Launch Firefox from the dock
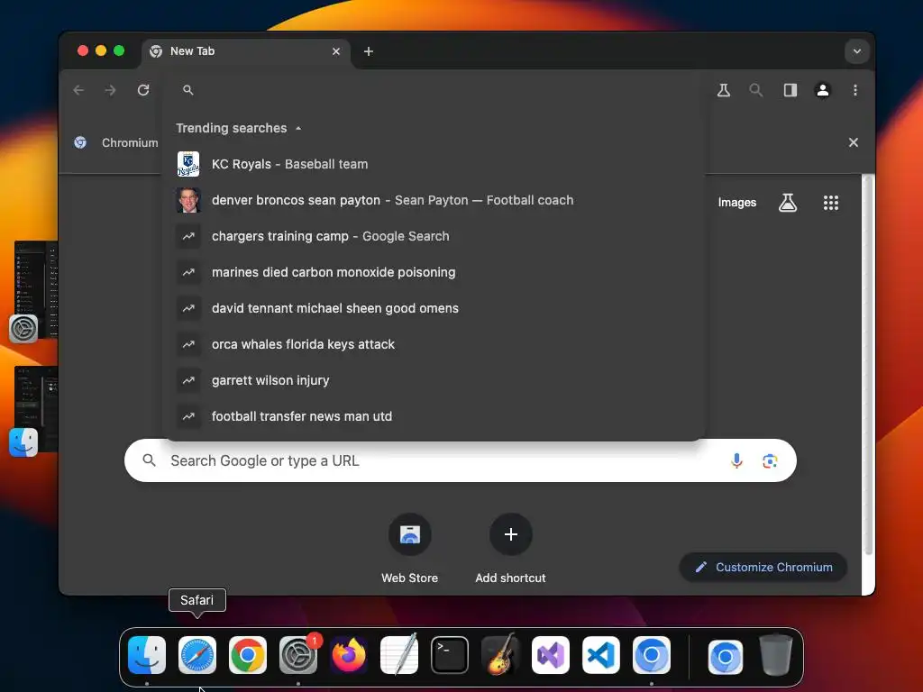The image size is (923, 692). point(349,655)
